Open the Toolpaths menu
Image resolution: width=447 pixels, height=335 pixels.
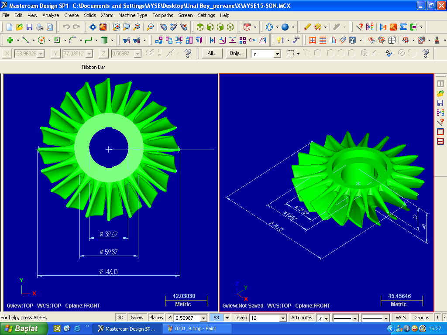pos(162,15)
